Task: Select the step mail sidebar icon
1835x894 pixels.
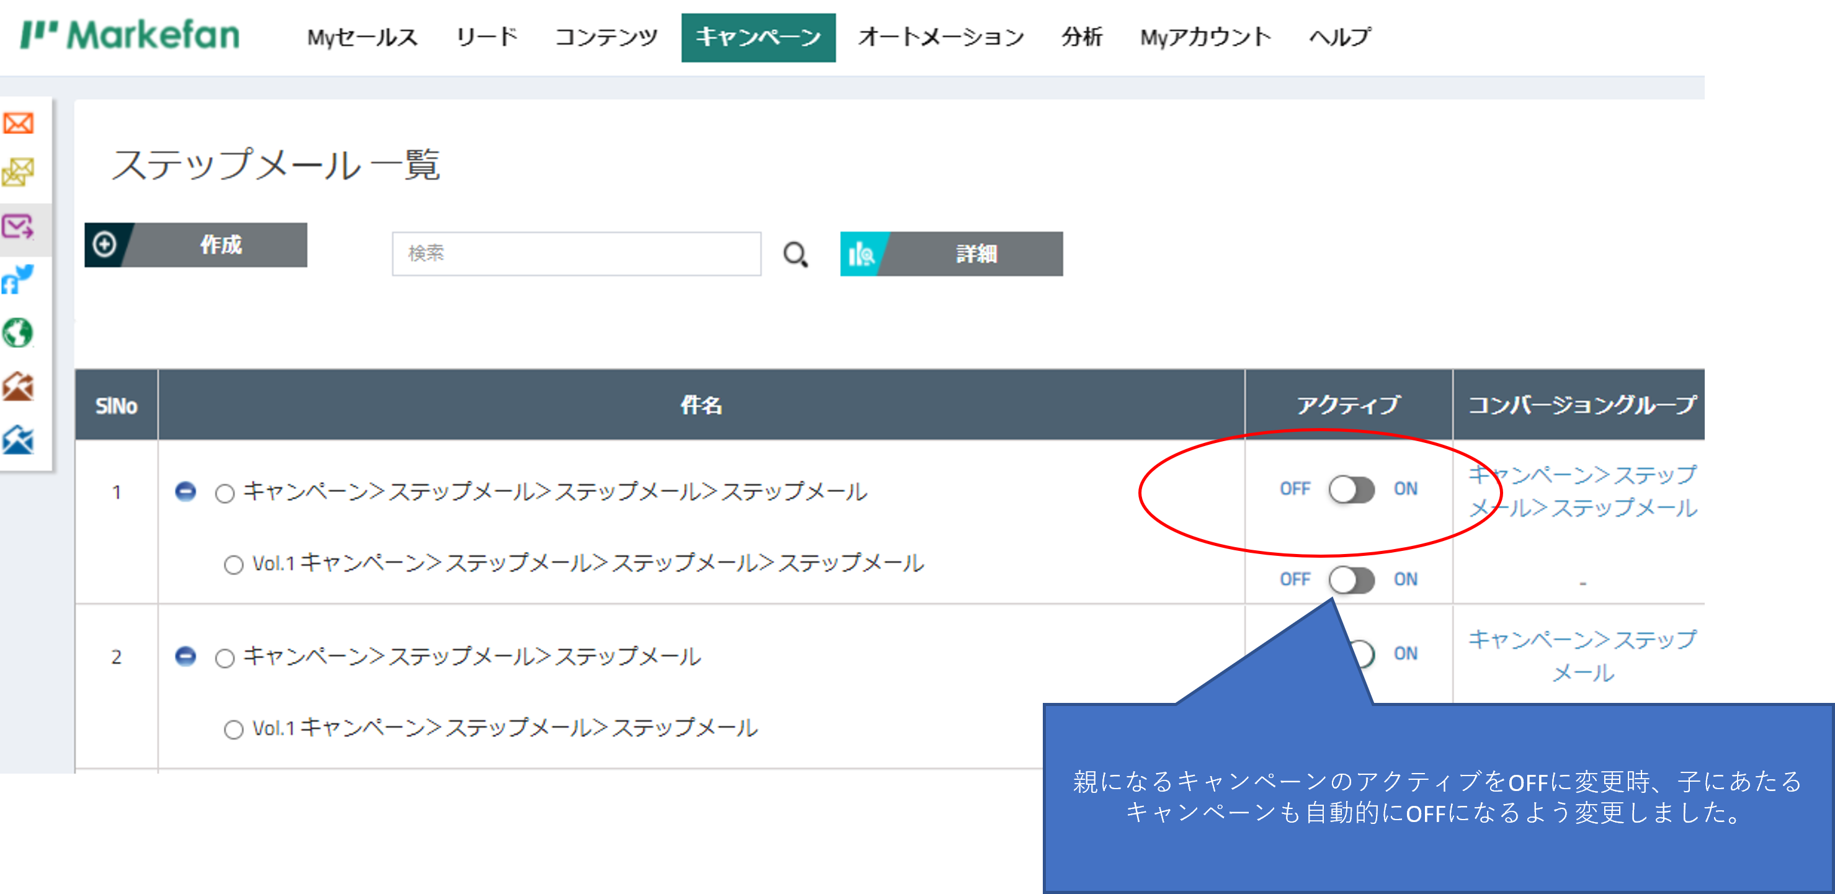Action: point(18,227)
